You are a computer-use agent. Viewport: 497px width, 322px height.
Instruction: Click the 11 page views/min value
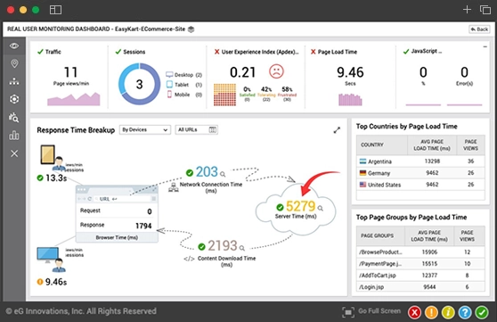point(70,72)
